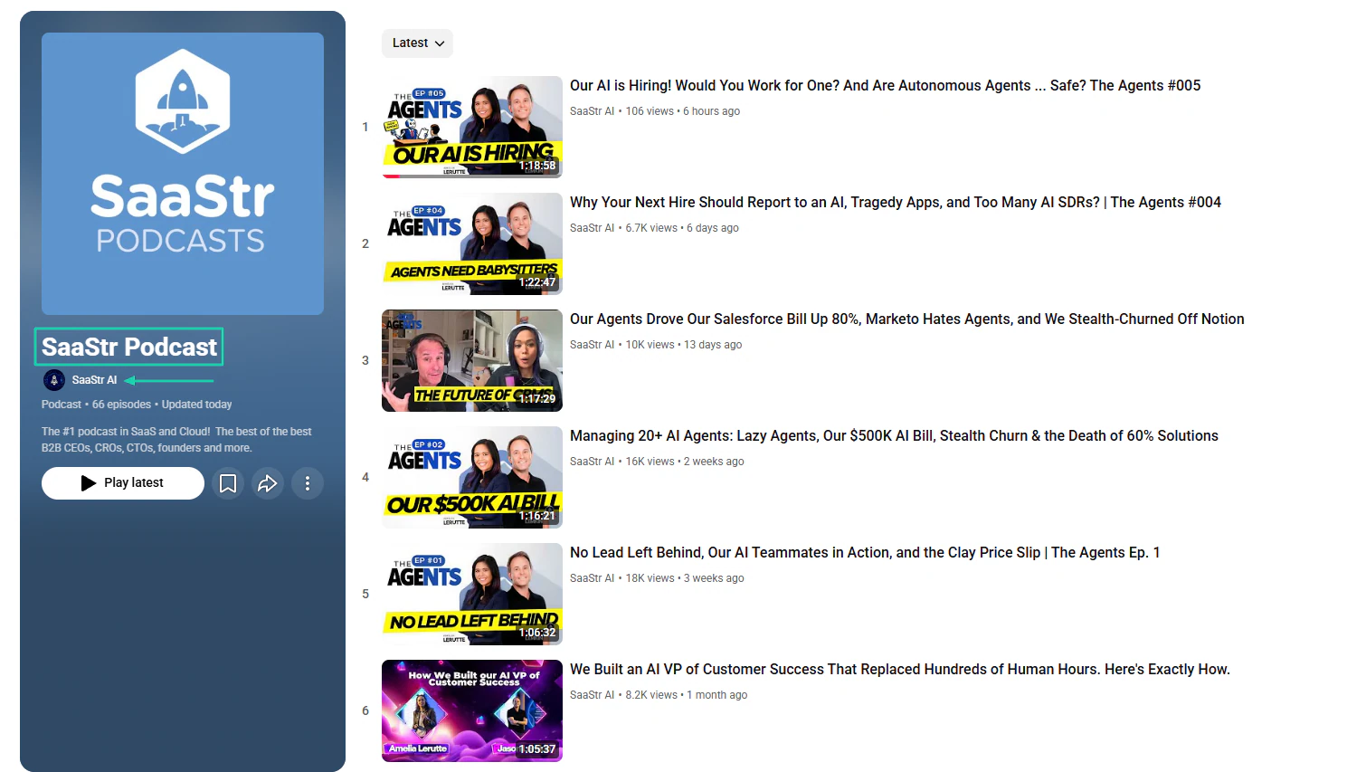Open the Latest sort dropdown
Screen dimensions: 1366x772
417,43
